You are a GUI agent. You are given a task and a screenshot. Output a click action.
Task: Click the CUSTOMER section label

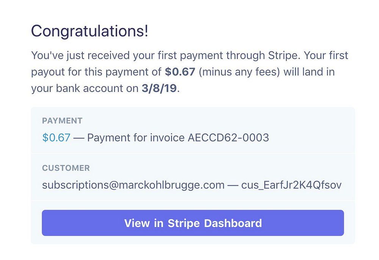tap(66, 168)
